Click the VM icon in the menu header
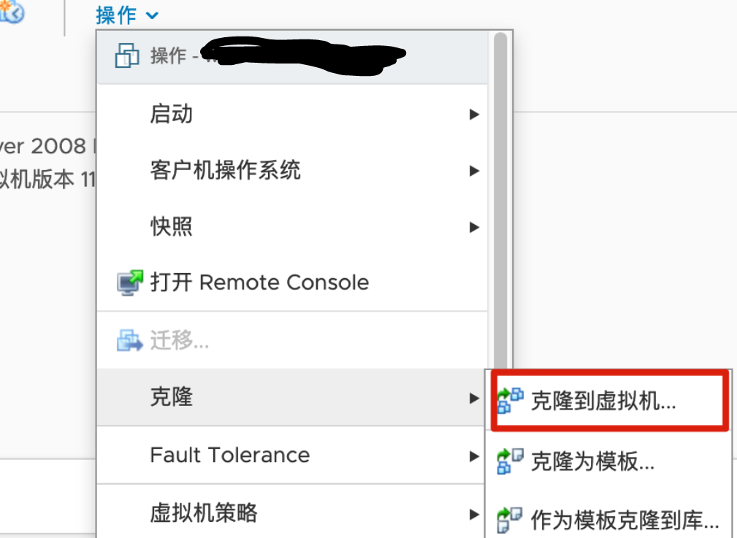The image size is (737, 538). tap(128, 55)
